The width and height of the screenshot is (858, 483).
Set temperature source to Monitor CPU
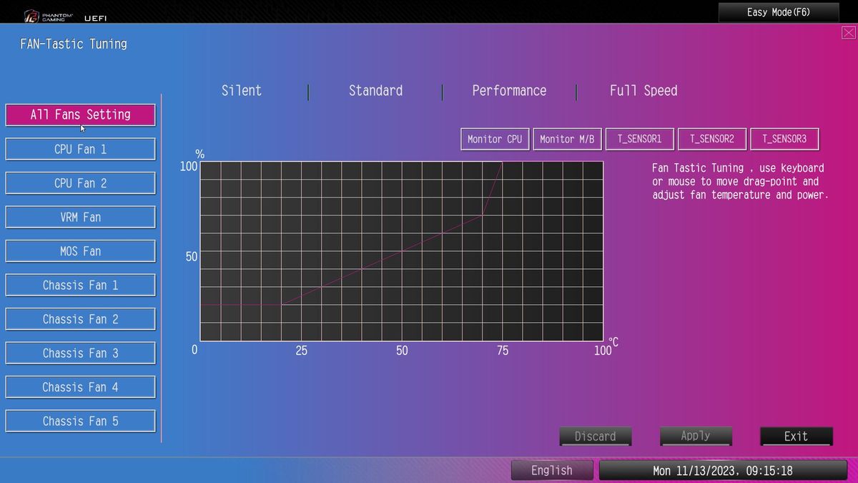pos(495,139)
